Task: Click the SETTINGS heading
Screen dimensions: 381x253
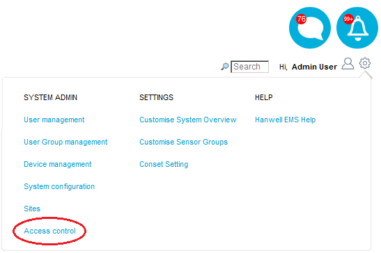Action: (156, 97)
